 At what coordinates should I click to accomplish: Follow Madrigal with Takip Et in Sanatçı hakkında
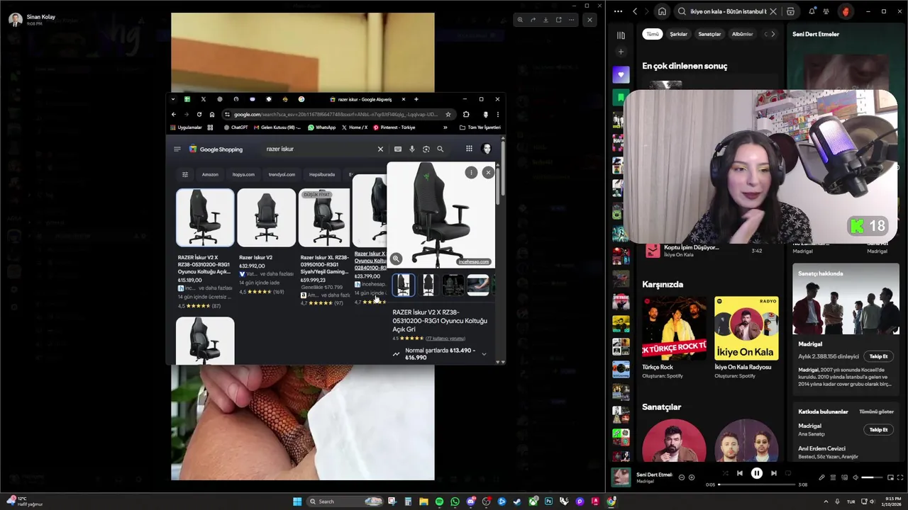click(878, 356)
